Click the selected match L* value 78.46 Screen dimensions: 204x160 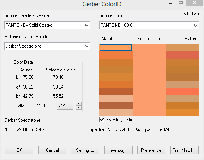(x=58, y=77)
